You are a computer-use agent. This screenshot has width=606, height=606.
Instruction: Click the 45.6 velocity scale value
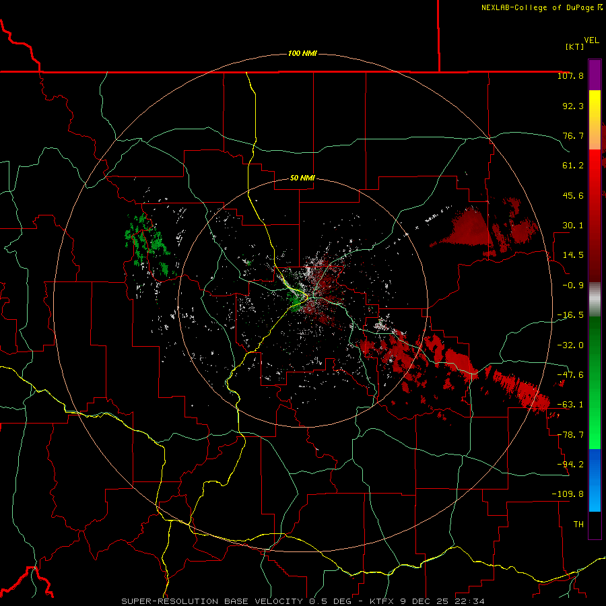573,195
